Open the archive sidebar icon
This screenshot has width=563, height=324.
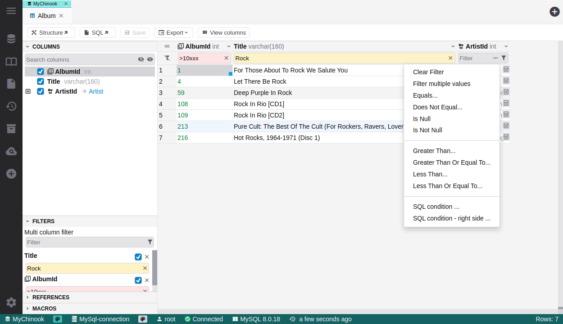click(x=11, y=129)
